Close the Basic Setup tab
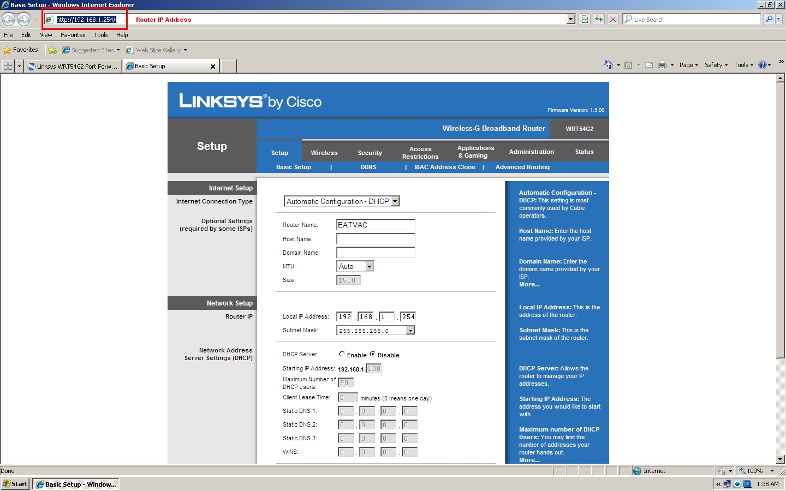This screenshot has height=491, width=786. coord(213,67)
